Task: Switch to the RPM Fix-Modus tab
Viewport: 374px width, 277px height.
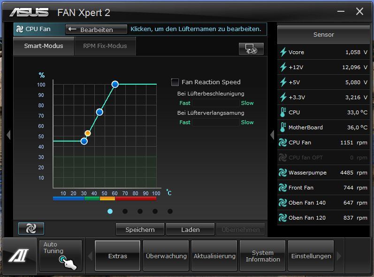Action: 105,46
